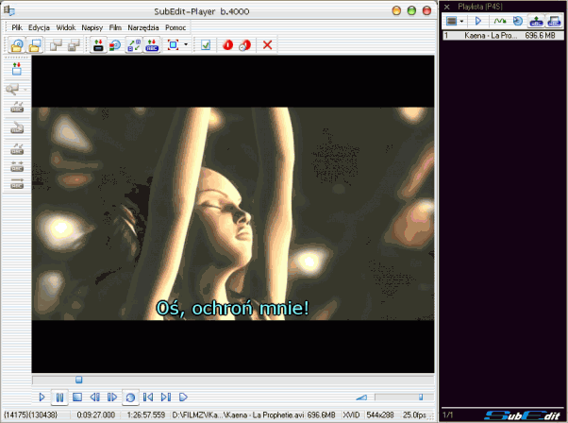Toggle the playlist ABC with green arrow icon
568x423 pixels.
[x=537, y=21]
